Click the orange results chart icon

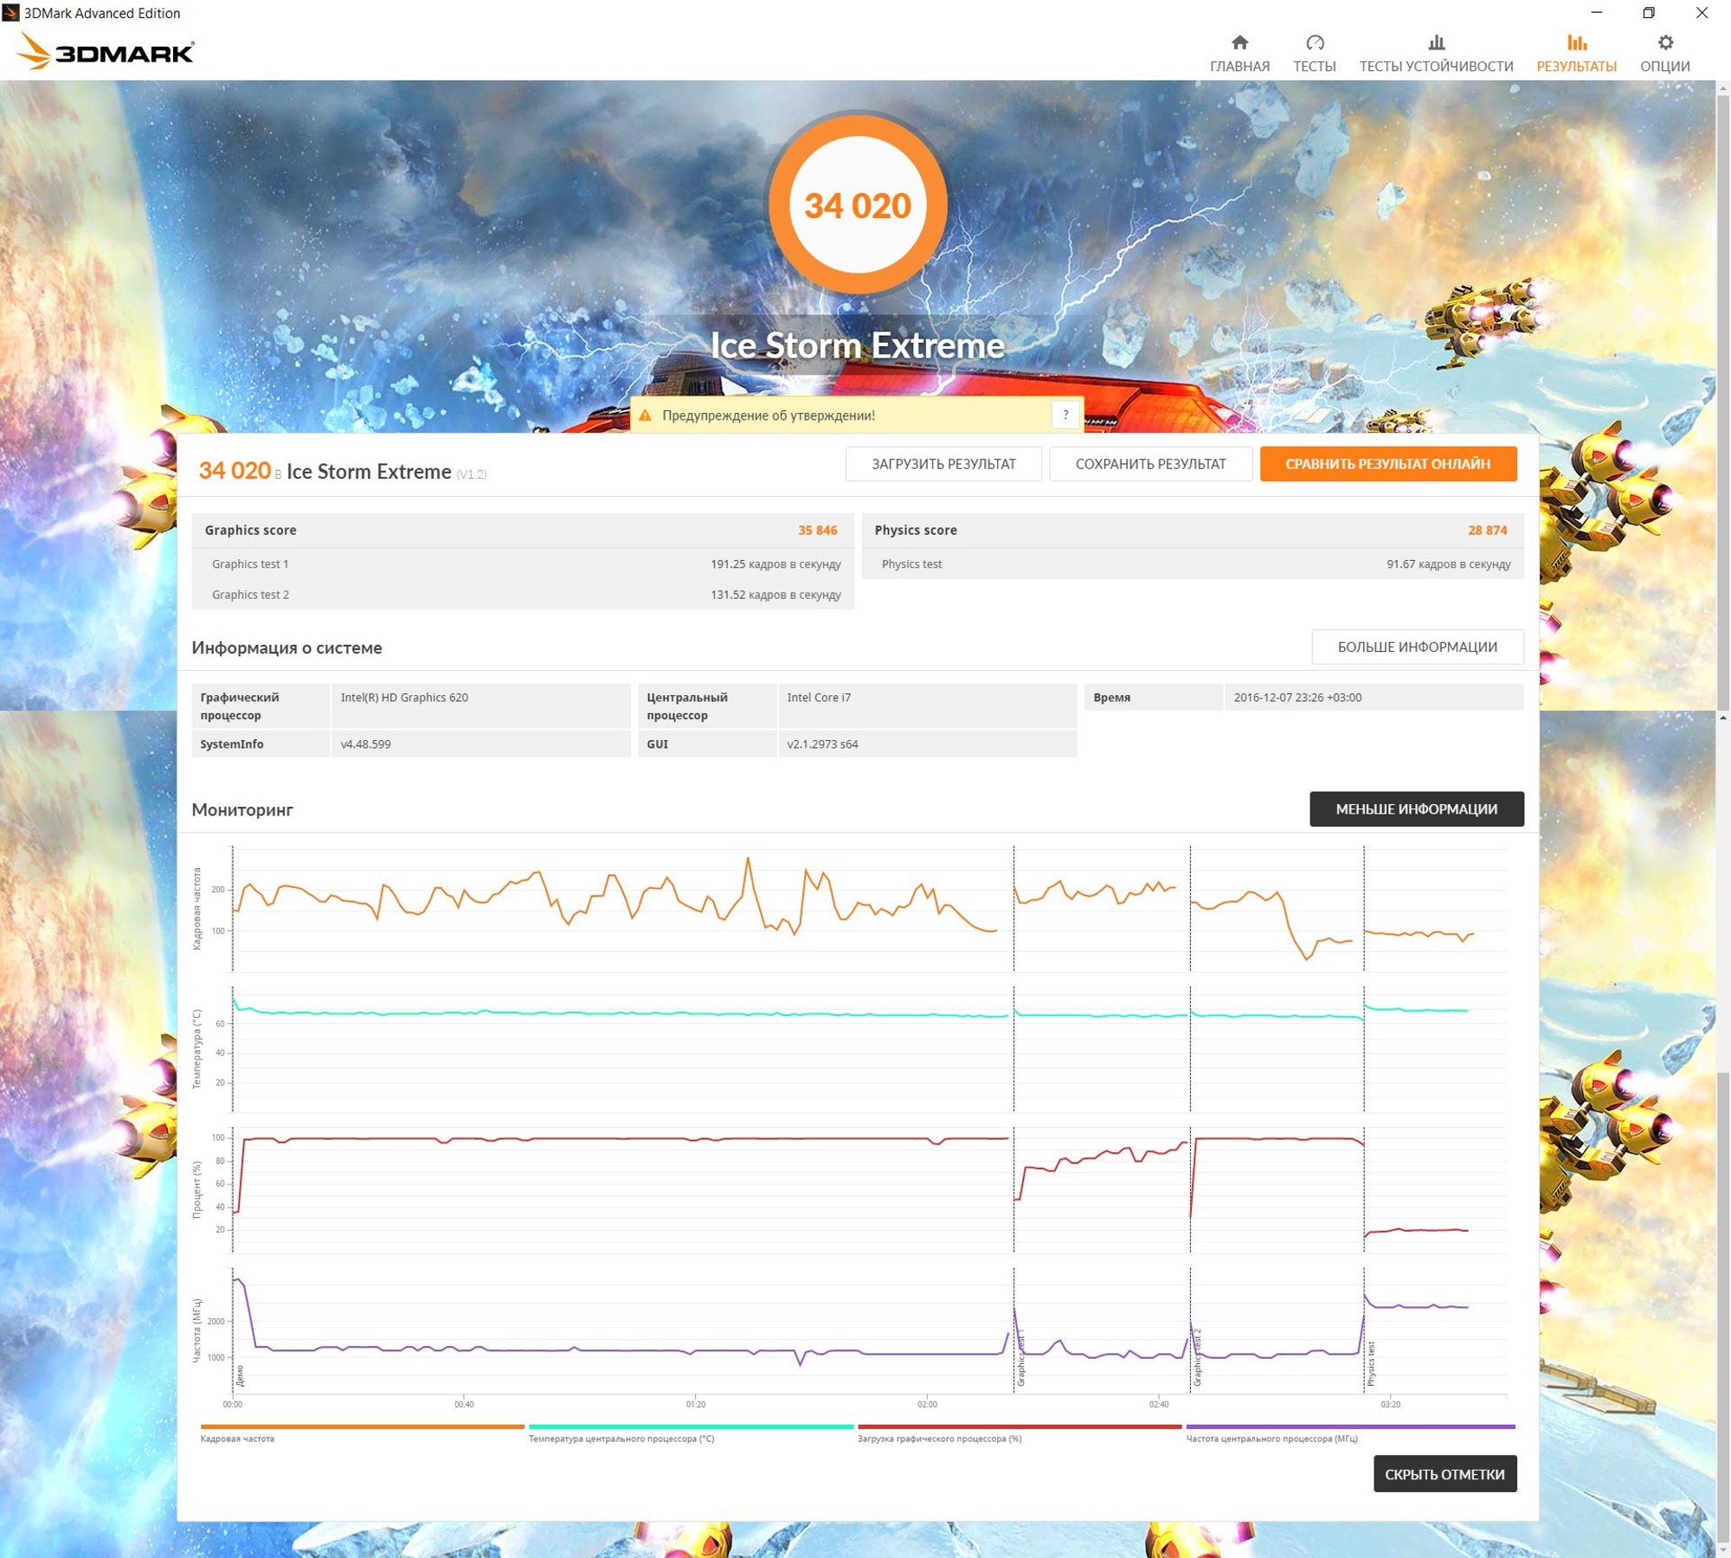point(1576,42)
